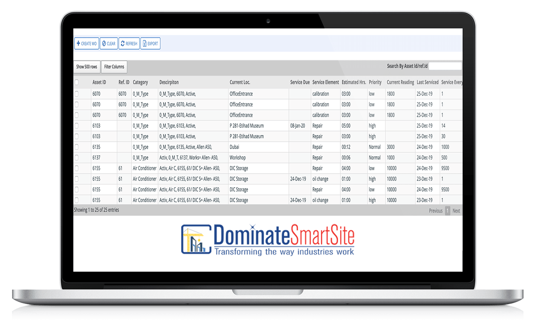Click description "Activ, O_M_T, 6137, Works= Allen- A50,"
This screenshot has height=321, width=536.
[189, 158]
